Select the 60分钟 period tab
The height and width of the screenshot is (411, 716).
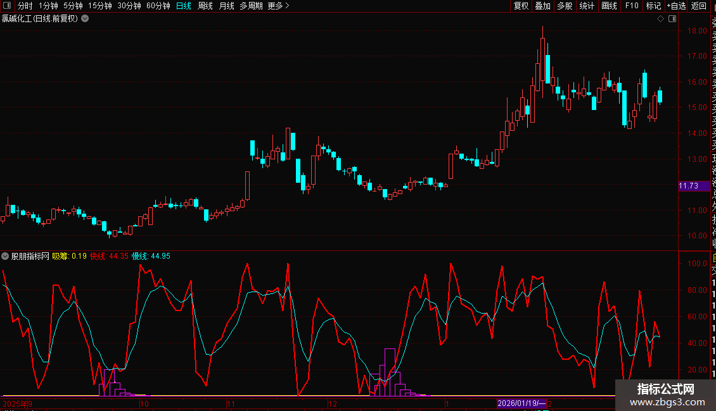pos(158,6)
